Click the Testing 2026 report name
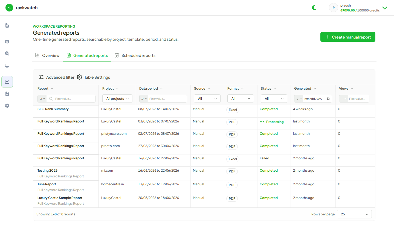The image size is (394, 246). pos(47,171)
